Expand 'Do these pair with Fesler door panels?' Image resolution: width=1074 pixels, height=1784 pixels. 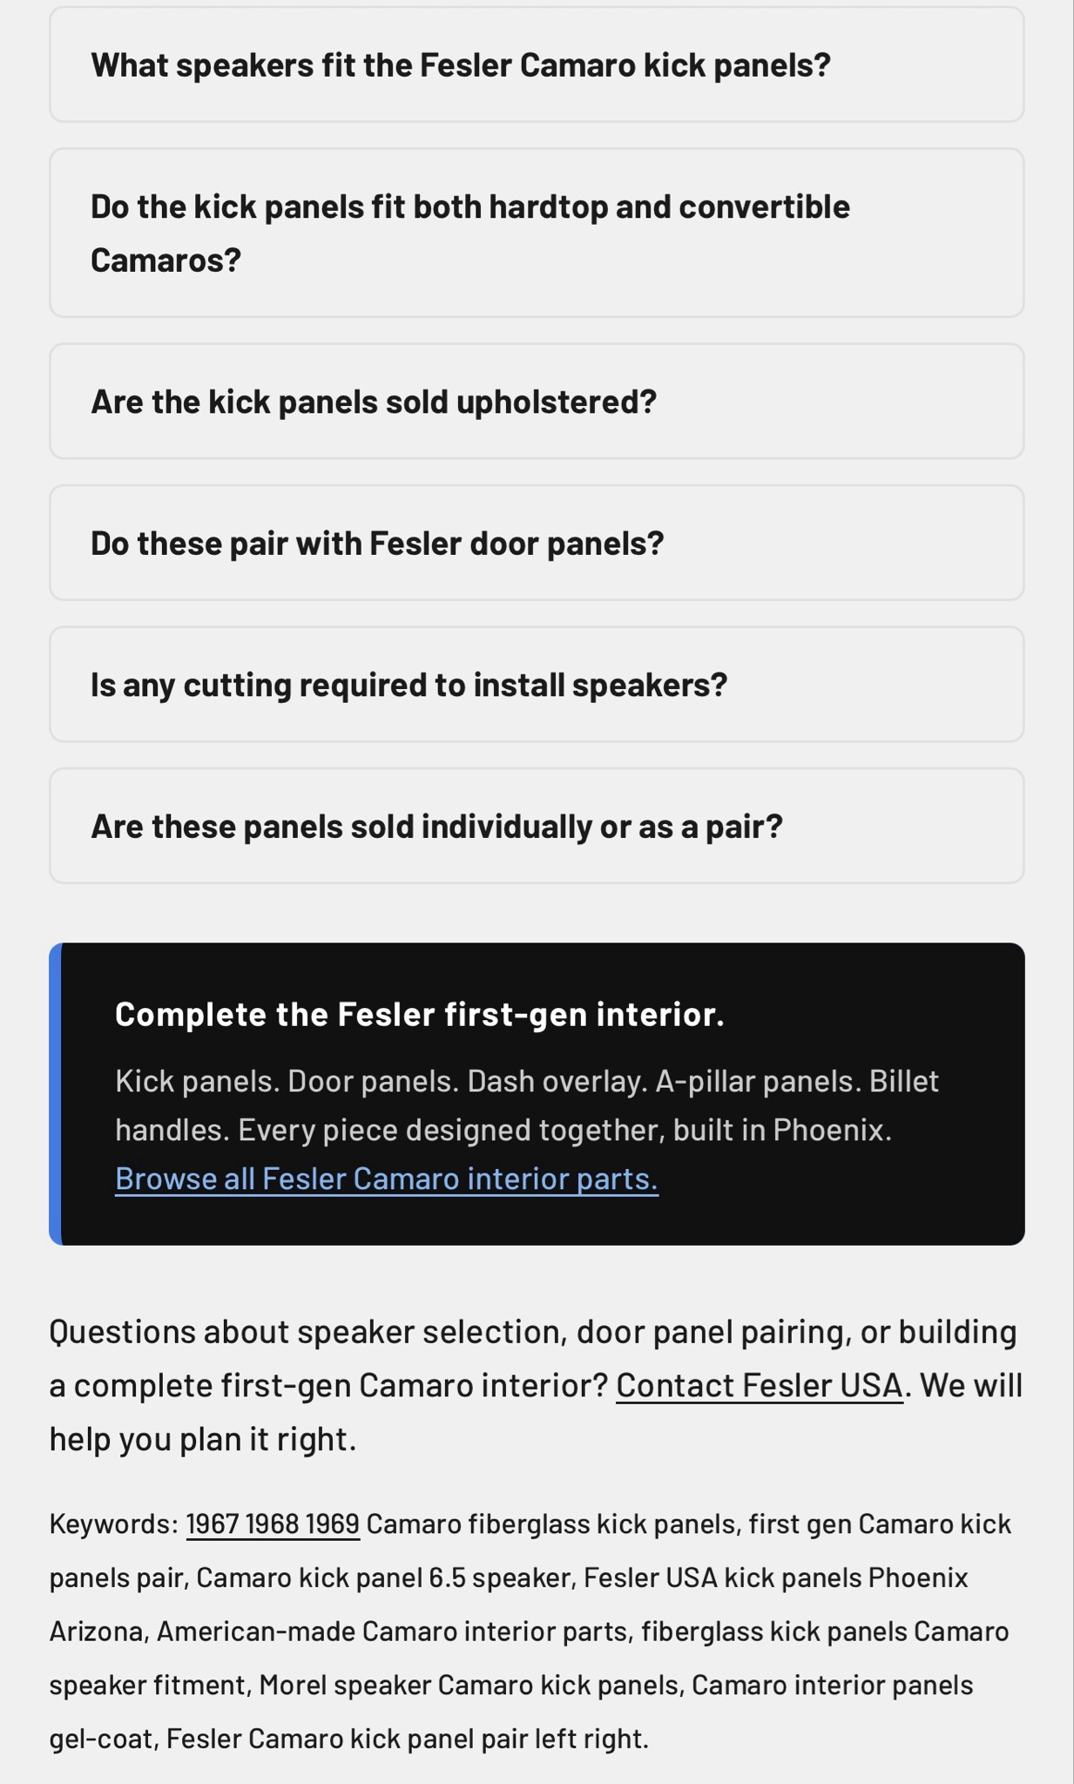377,543
